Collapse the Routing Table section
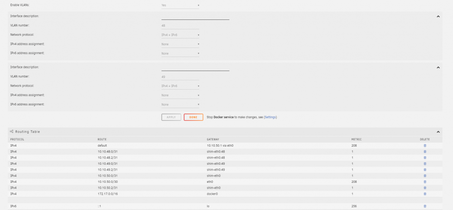 438,132
